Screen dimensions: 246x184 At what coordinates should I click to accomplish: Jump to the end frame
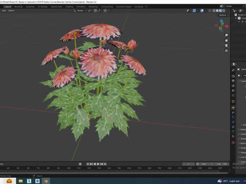(x=105, y=164)
